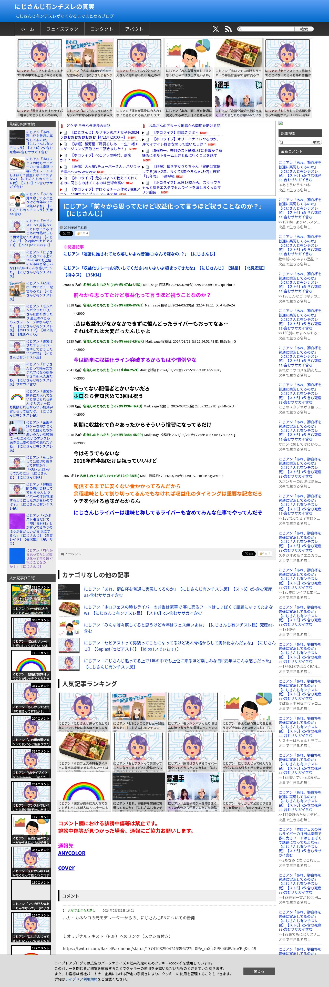This screenshot has width=329, height=987.
Task: Open related article 収益化リレー お祝いしてください
Action: (165, 271)
